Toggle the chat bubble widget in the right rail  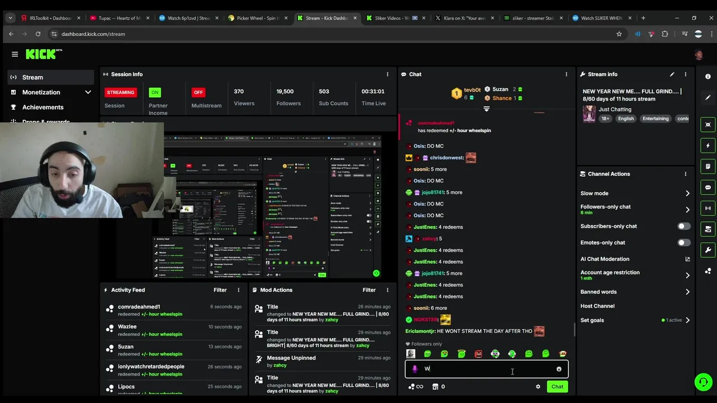tap(708, 188)
